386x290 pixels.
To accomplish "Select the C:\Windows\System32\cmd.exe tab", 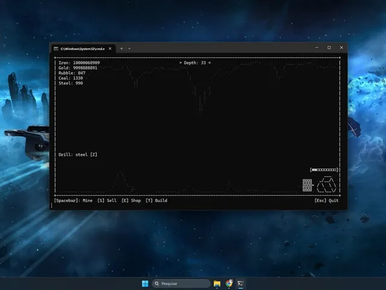I will click(x=83, y=48).
